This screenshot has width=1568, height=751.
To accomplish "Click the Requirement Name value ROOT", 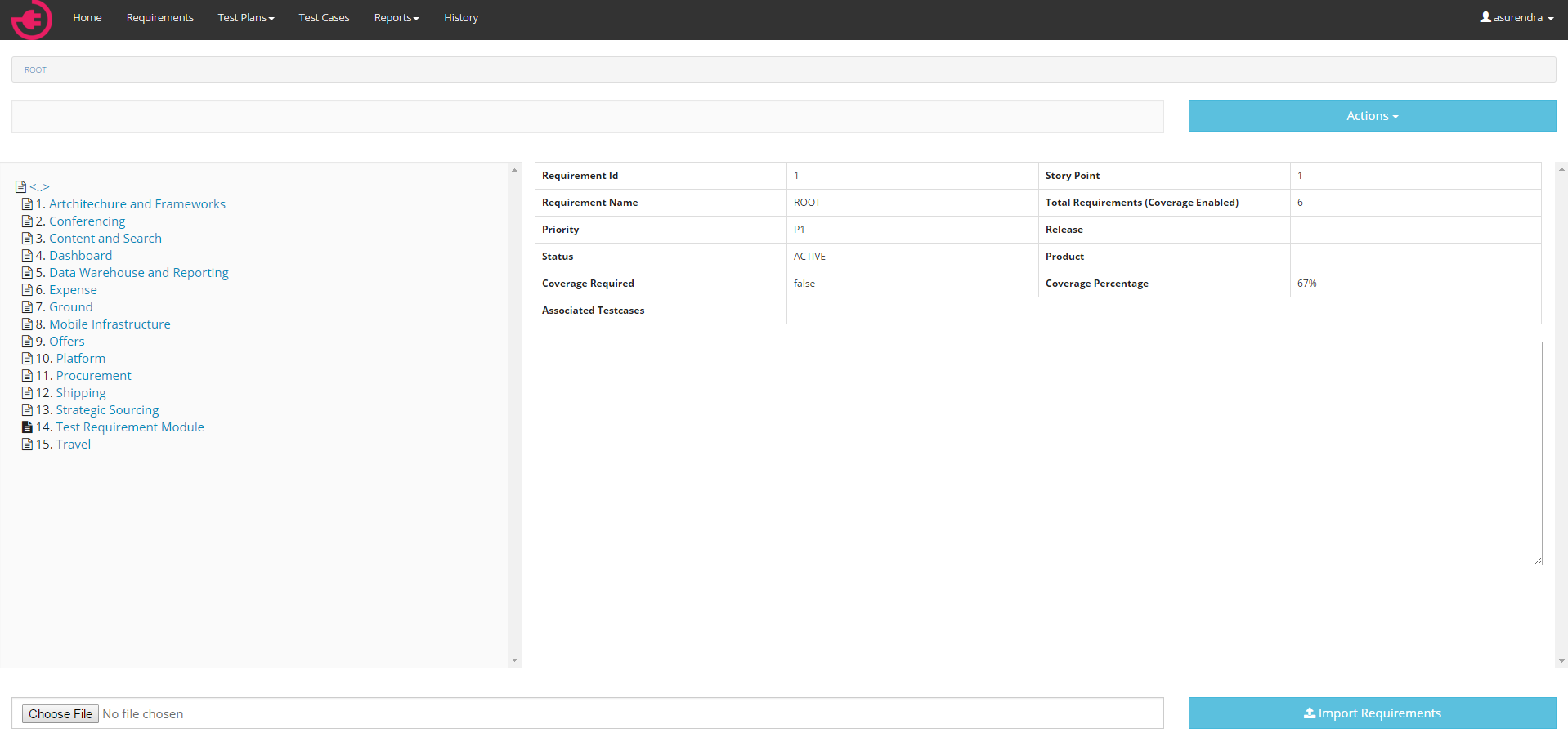I will pyautogui.click(x=807, y=203).
